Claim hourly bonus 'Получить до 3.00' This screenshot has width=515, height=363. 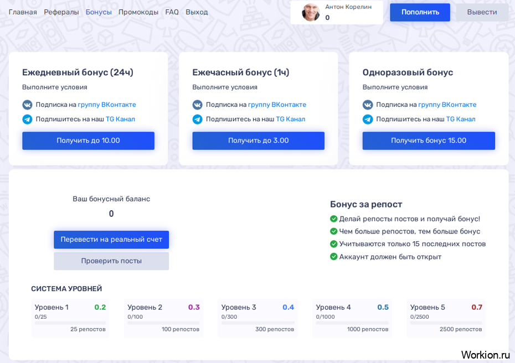tap(258, 141)
